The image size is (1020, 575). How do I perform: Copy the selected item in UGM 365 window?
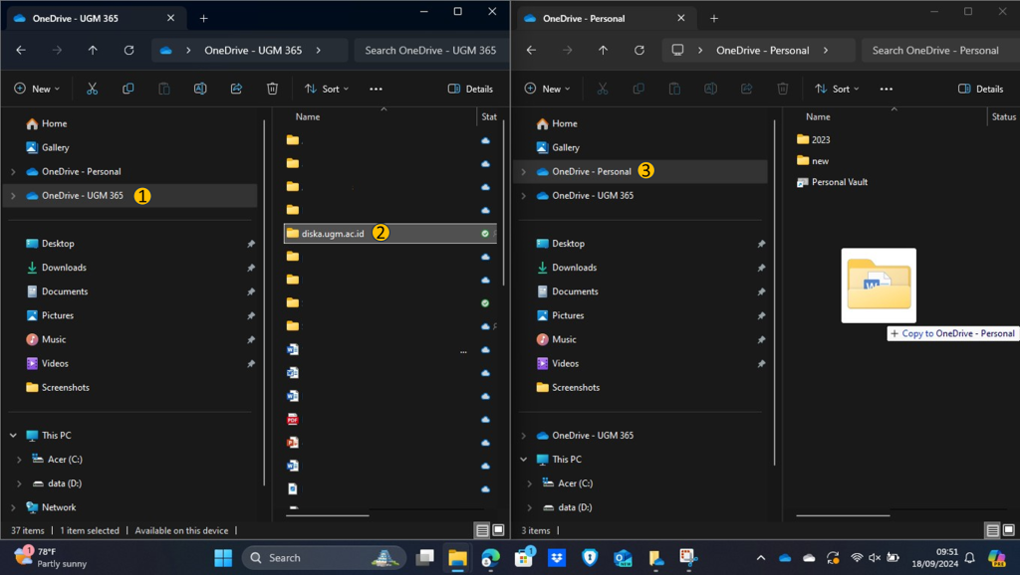coord(128,89)
